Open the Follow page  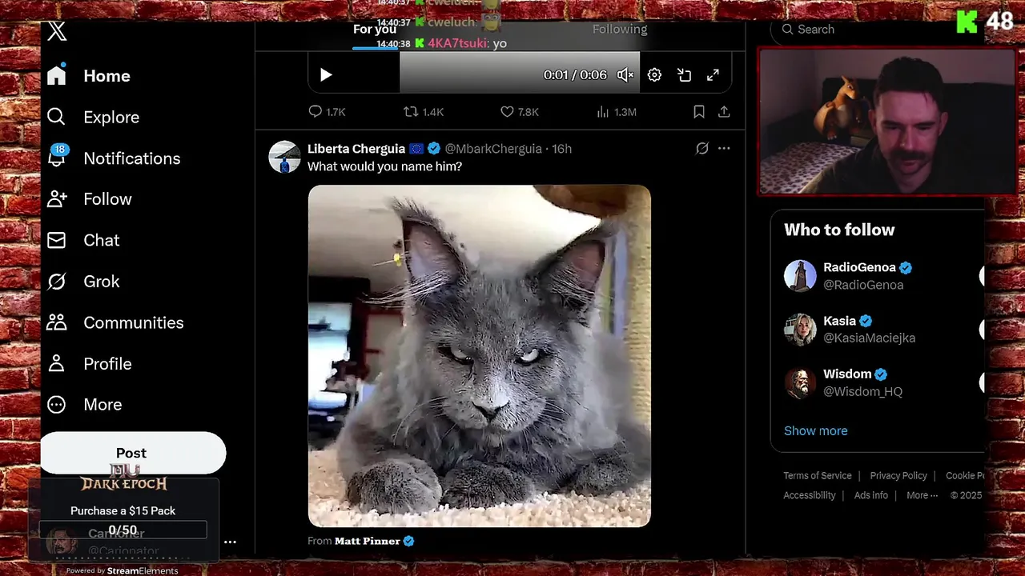click(x=89, y=199)
